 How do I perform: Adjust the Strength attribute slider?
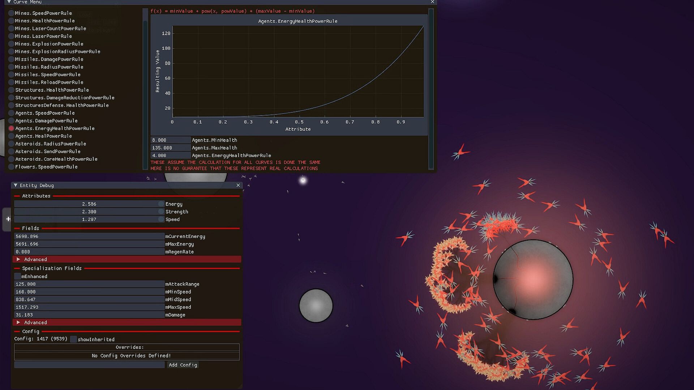89,212
